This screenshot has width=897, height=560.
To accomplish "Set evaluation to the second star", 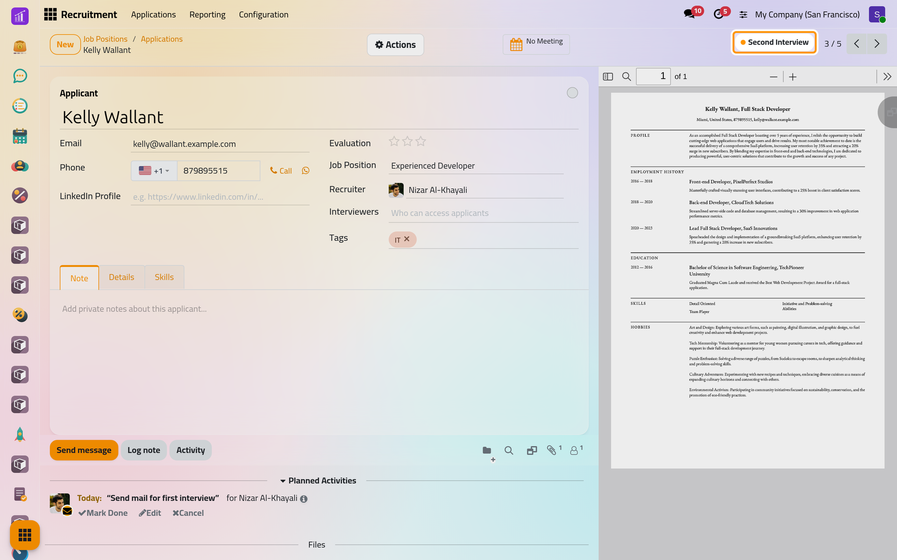I will 407,141.
